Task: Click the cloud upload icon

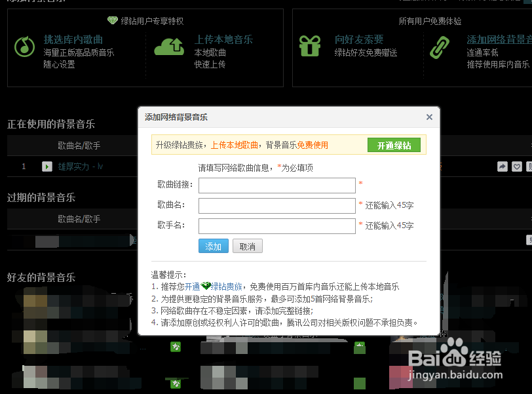Action: point(169,47)
